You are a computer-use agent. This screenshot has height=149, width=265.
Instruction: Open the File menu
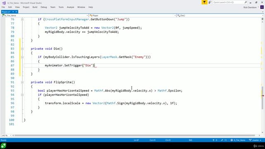point(3,7)
